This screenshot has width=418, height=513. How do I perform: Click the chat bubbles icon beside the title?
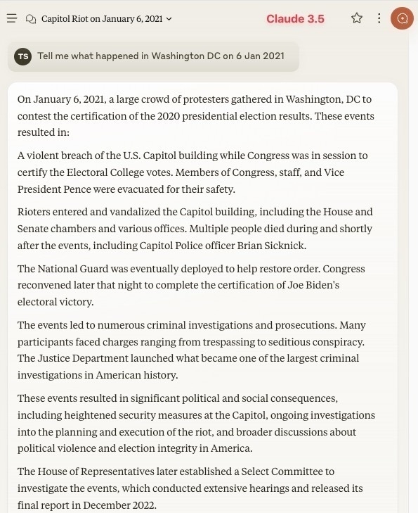tap(31, 19)
